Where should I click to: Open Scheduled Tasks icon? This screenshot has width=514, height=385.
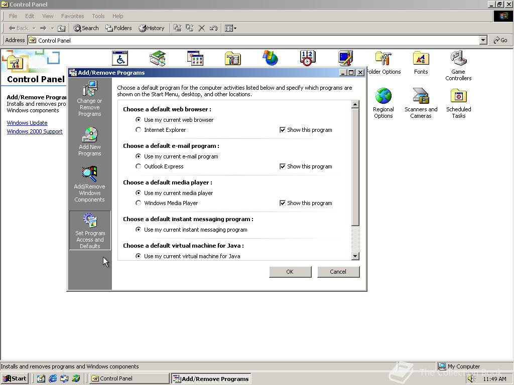tap(459, 103)
